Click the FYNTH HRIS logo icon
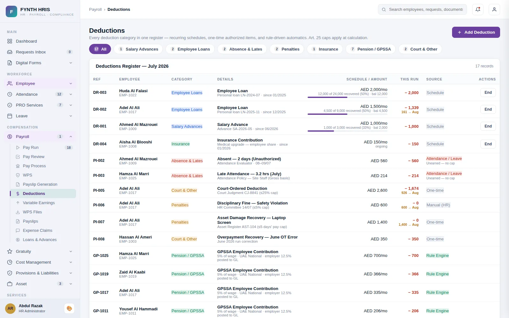Screen dimensions: 509x318 tap(11, 11)
